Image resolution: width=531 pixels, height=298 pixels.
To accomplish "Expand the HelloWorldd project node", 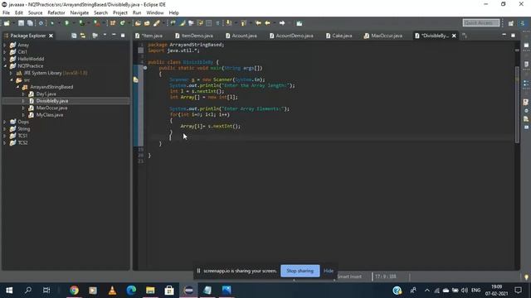I will [4, 59].
